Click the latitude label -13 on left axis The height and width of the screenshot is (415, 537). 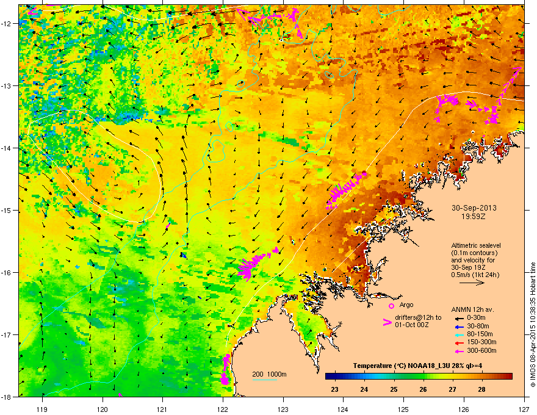[x=7, y=85]
